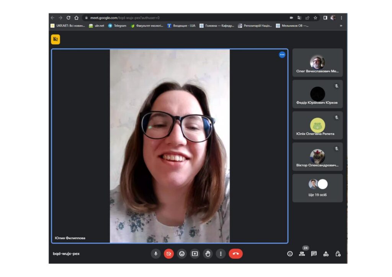Click the yellow camera-off indicator at top left

click(56, 39)
